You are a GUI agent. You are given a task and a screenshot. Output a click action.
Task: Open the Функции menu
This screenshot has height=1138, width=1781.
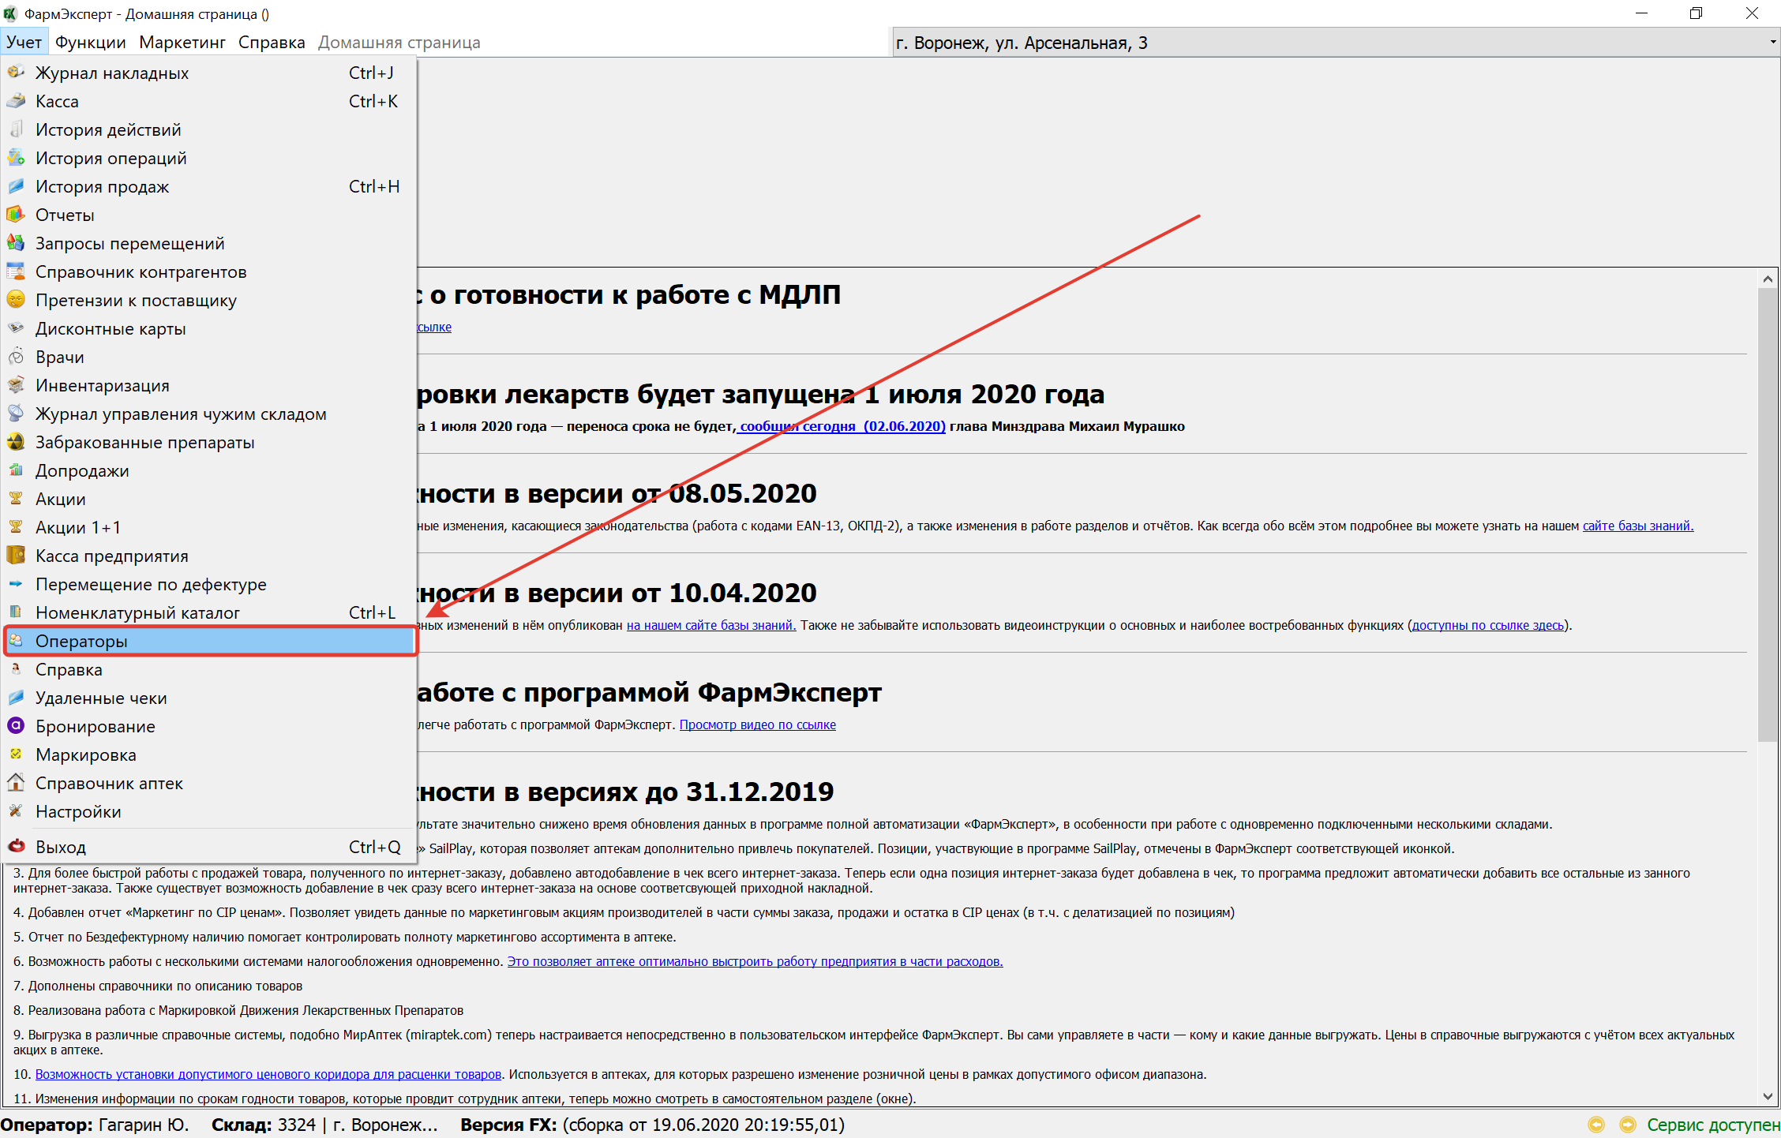pyautogui.click(x=91, y=43)
